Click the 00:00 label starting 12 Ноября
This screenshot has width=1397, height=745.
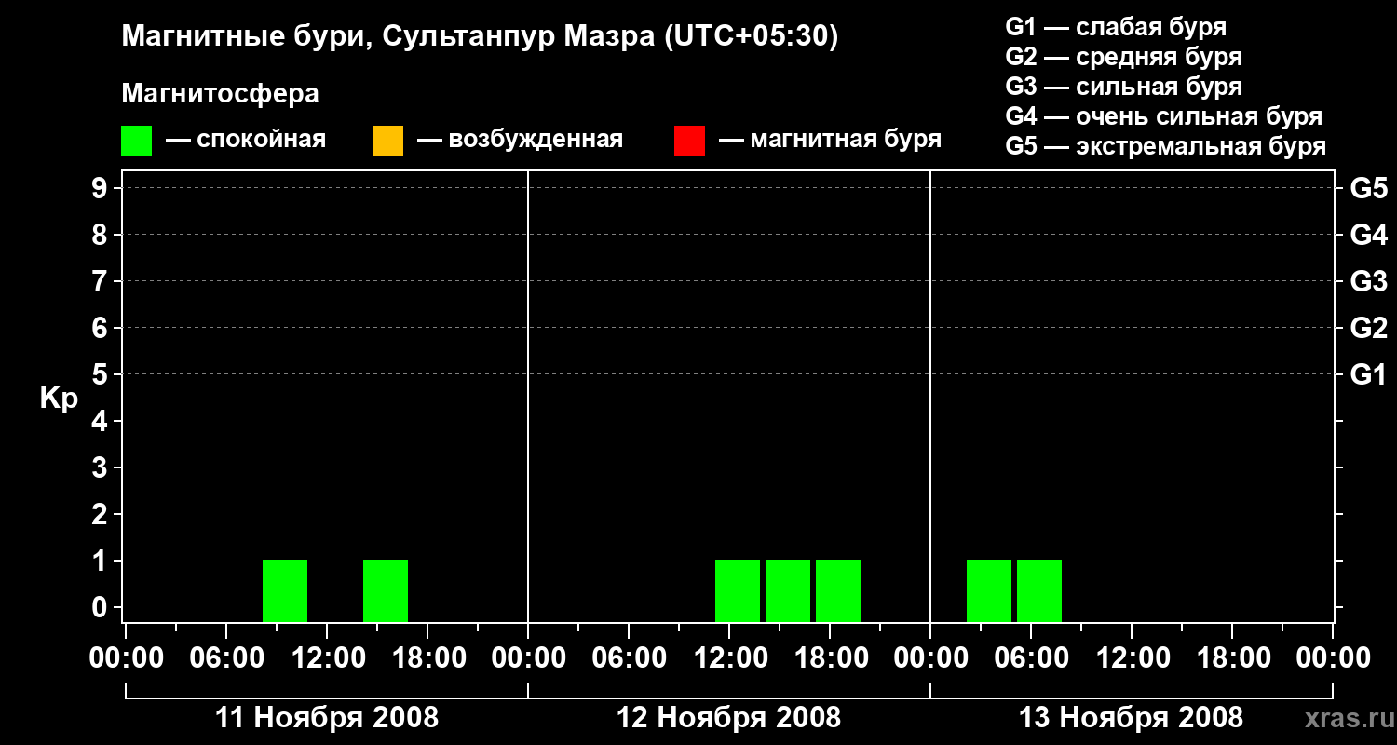point(528,658)
